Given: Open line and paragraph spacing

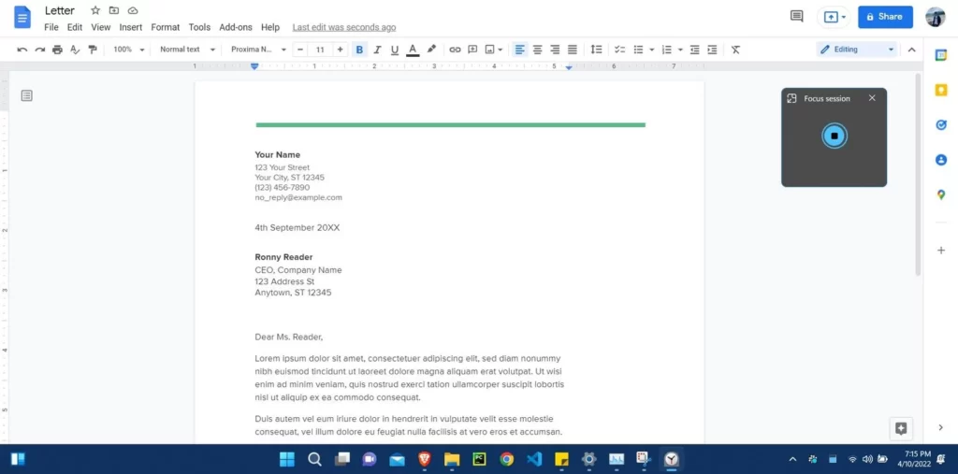Looking at the screenshot, I should (x=596, y=50).
